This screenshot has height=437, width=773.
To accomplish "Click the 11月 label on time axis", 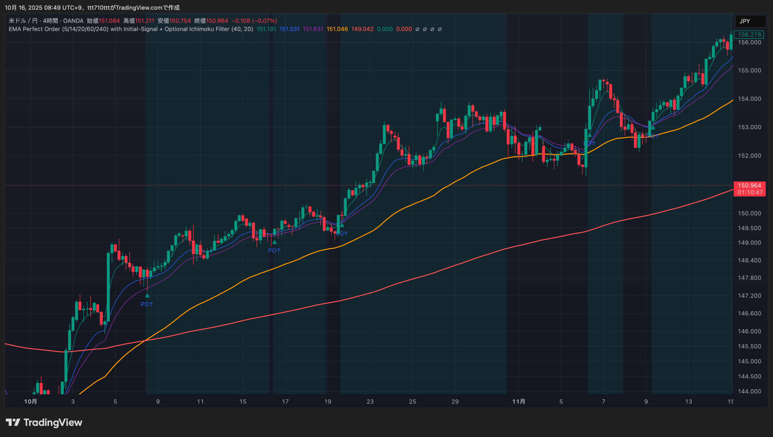I will (518, 401).
